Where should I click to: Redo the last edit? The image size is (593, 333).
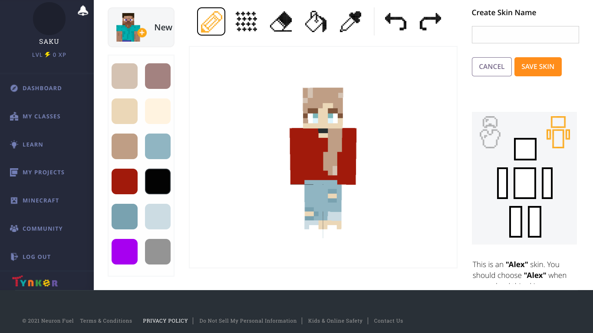point(430,21)
